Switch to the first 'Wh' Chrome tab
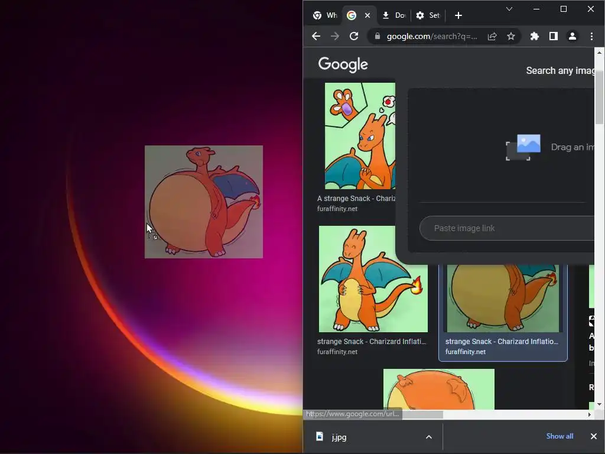This screenshot has height=454, width=605. coord(324,15)
